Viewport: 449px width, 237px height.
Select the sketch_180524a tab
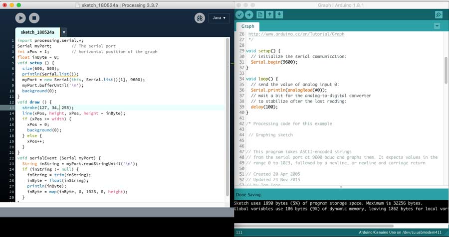point(37,32)
